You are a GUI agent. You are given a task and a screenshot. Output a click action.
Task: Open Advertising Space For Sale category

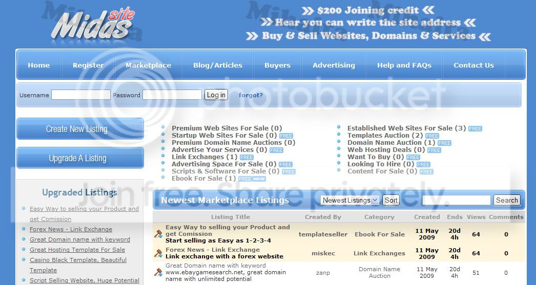pos(224,164)
